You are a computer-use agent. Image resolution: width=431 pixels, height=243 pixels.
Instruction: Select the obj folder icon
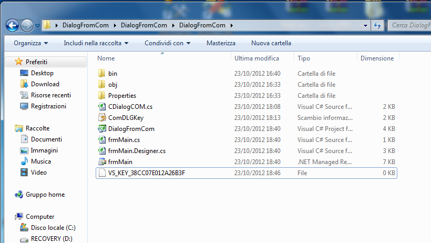tap(101, 84)
